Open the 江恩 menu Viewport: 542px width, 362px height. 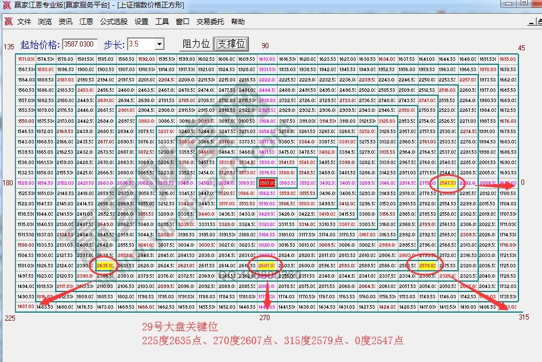pyautogui.click(x=85, y=22)
